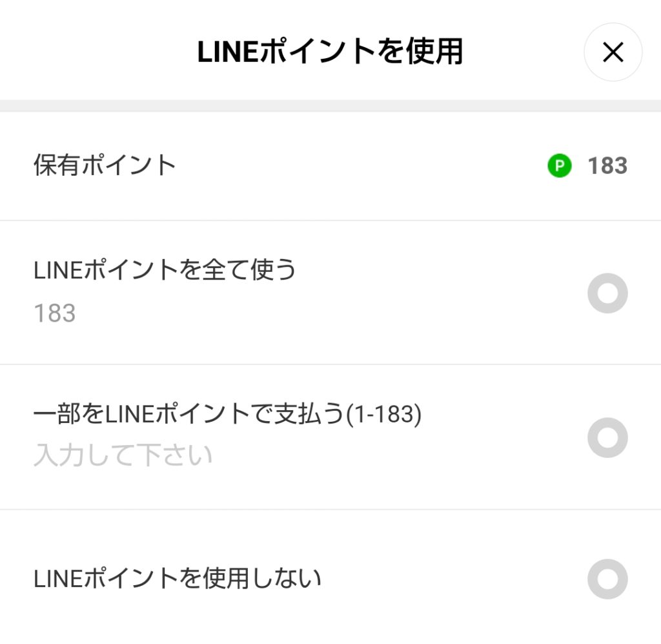
Task: Select the 'LINEポイントを全て使う' radio button
Action: 607,293
